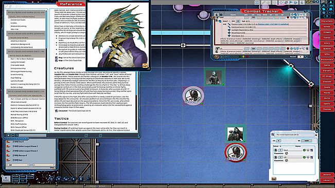Go to next page icon in Reference footer
This screenshot has width=335, height=188.
100,136
